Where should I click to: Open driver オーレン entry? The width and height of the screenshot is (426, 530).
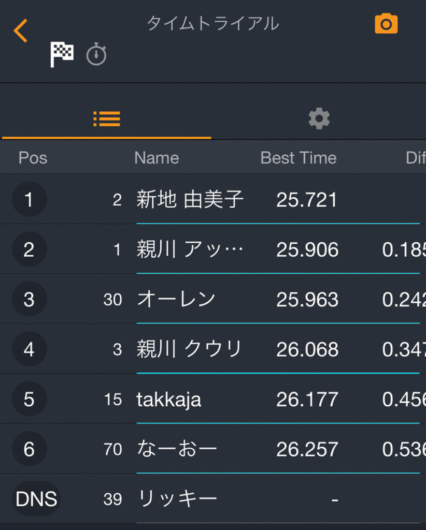point(176,299)
